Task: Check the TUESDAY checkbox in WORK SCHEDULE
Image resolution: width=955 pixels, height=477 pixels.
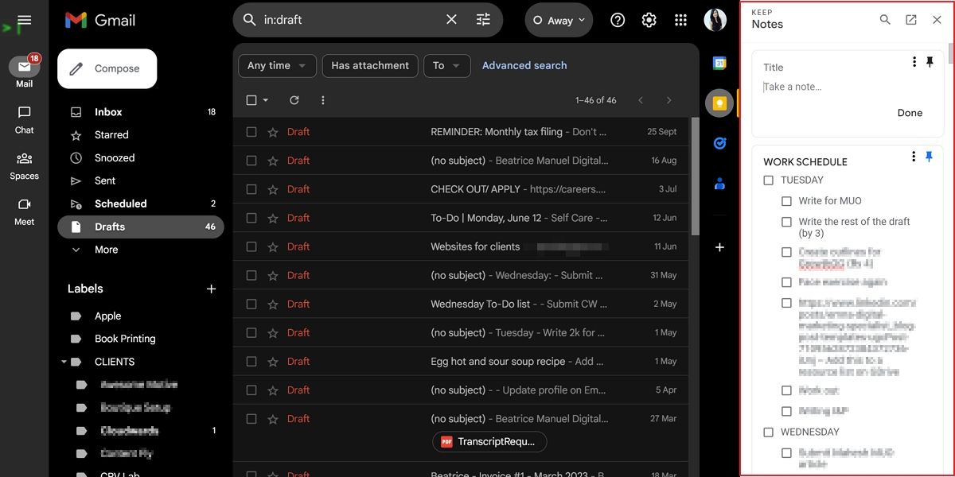Action: pyautogui.click(x=768, y=180)
